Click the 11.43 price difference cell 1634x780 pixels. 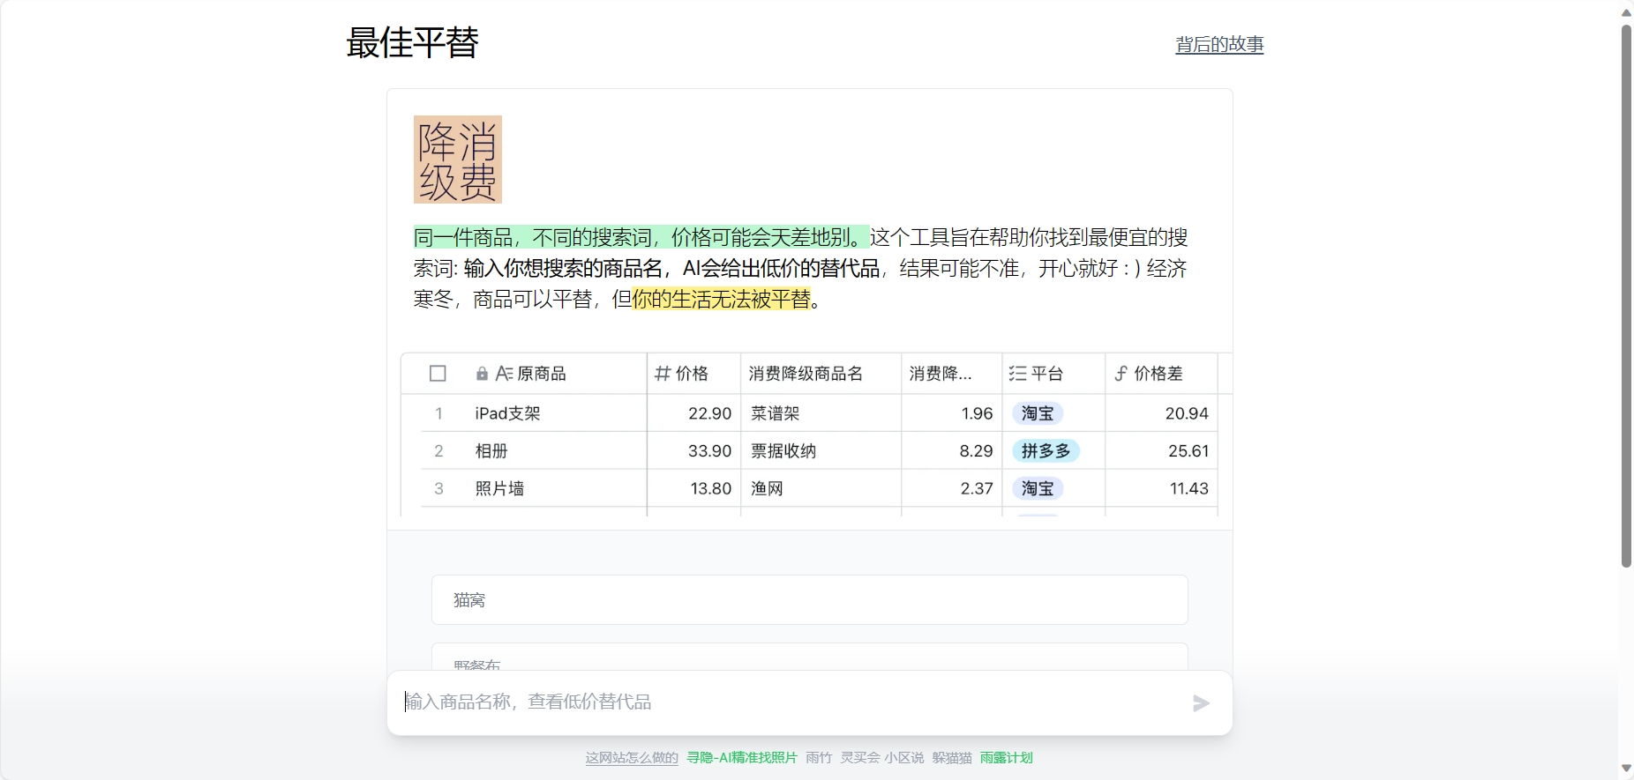[x=1161, y=488]
